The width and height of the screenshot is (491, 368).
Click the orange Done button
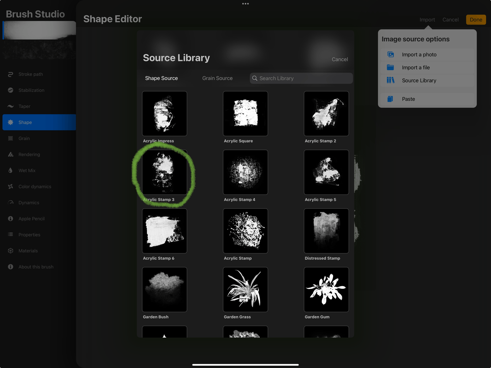pos(476,20)
